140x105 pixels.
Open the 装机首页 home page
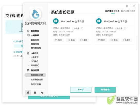[35, 31]
